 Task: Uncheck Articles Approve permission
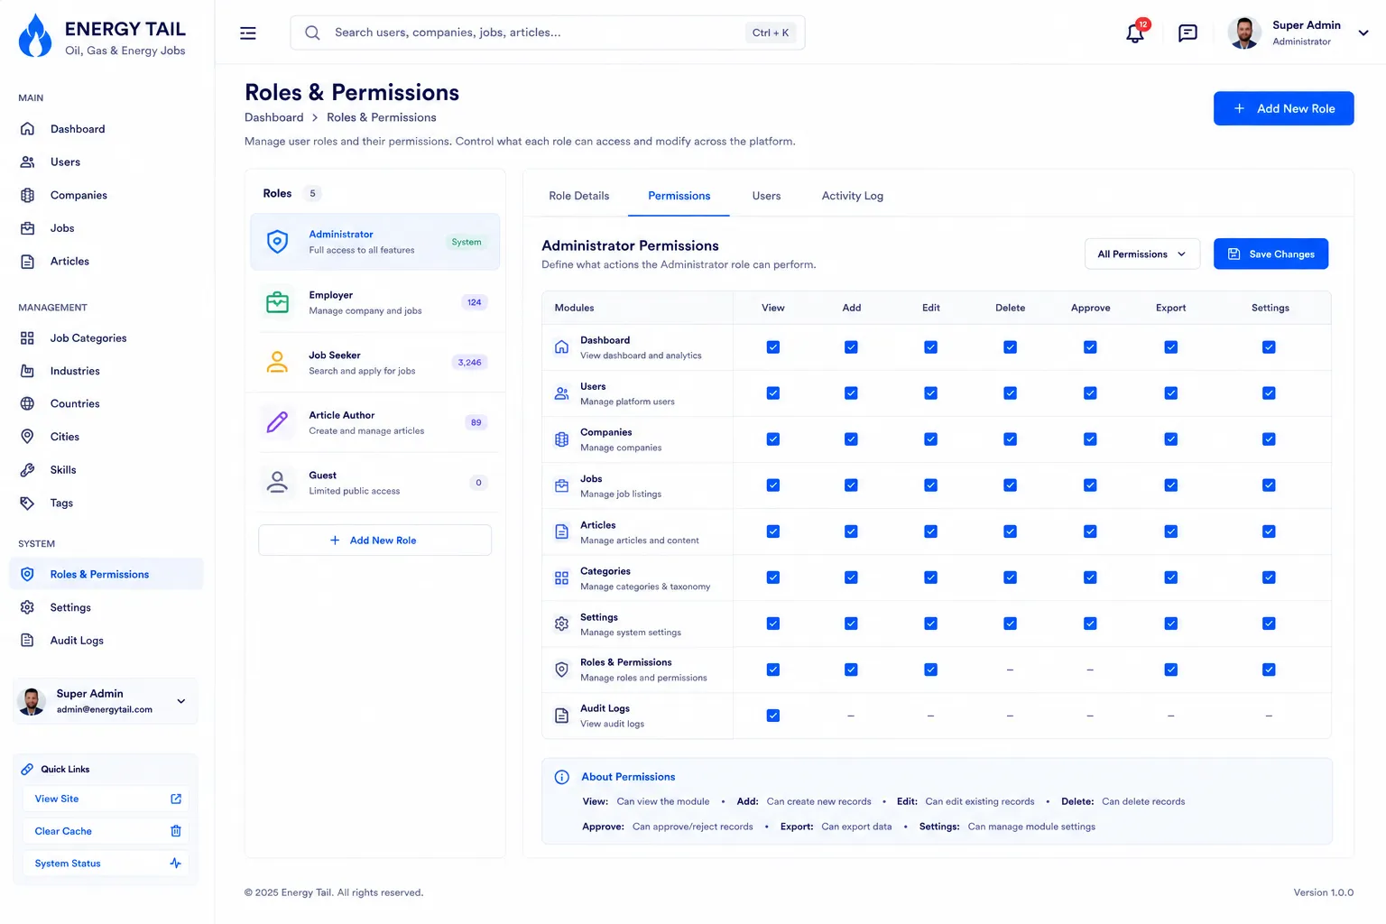click(1090, 531)
